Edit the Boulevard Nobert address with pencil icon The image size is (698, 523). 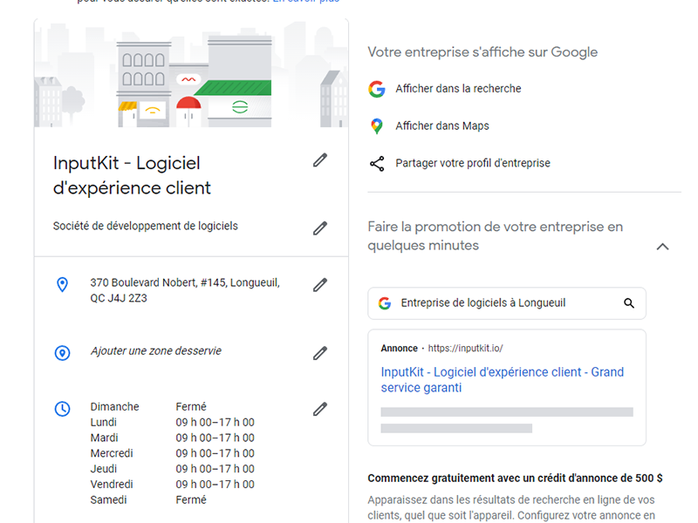320,285
